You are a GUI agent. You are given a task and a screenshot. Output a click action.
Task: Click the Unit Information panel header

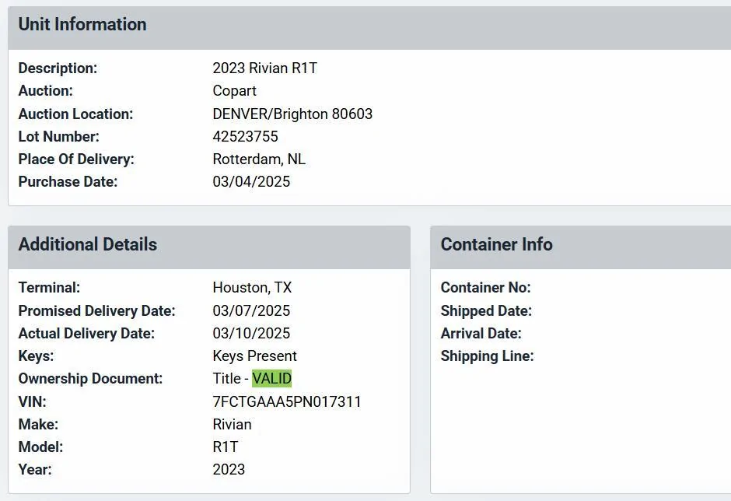click(x=369, y=27)
